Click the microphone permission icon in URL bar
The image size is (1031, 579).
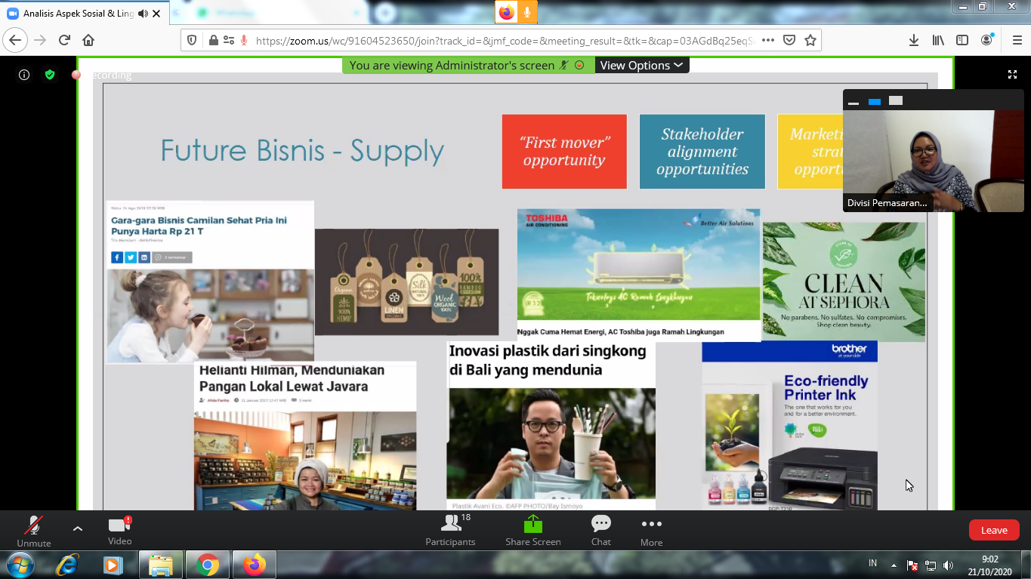tap(244, 41)
